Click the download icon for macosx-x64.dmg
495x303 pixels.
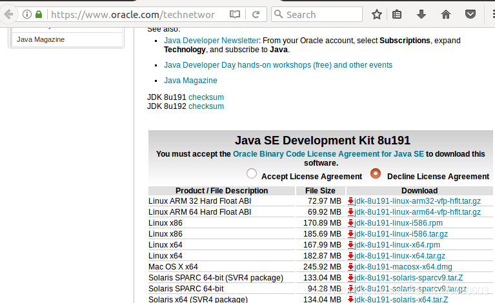pos(350,267)
